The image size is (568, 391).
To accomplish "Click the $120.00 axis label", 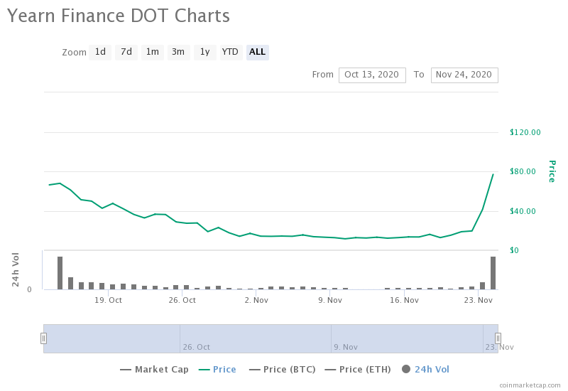I will tap(525, 132).
